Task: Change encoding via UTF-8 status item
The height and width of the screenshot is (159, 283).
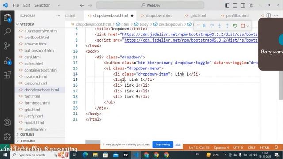Action: (x=238, y=148)
